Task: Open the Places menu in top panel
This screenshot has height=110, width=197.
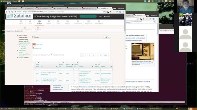Action: coord(15,1)
